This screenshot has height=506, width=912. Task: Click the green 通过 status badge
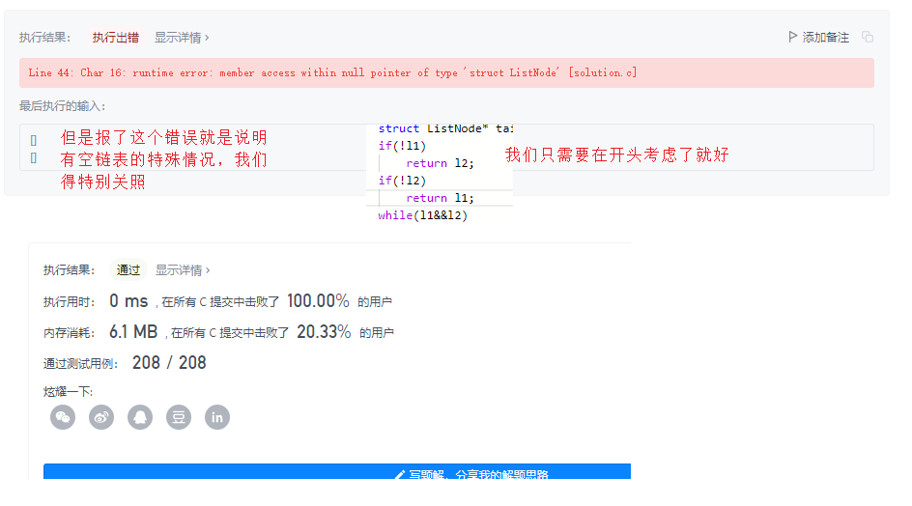point(128,270)
